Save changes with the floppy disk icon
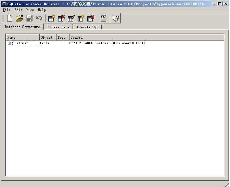The image size is (230, 187). tap(29, 18)
